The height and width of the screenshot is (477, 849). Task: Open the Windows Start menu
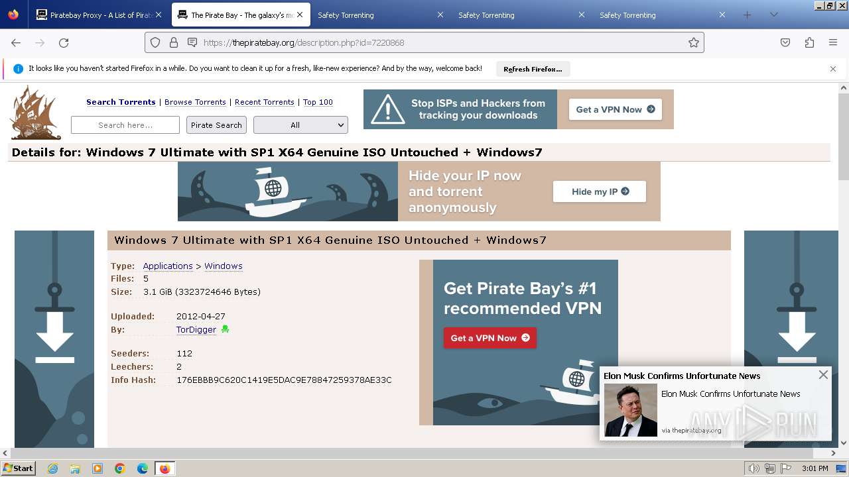[18, 468]
